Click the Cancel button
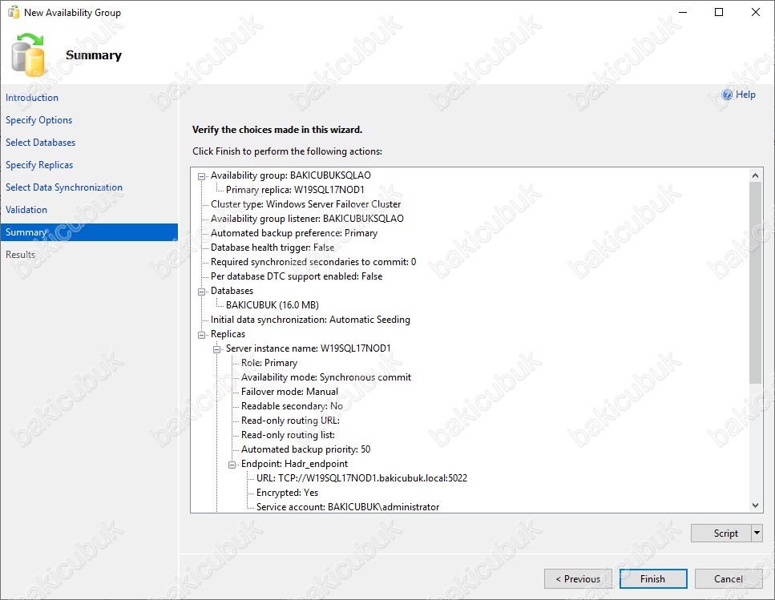This screenshot has width=775, height=600. coord(728,578)
